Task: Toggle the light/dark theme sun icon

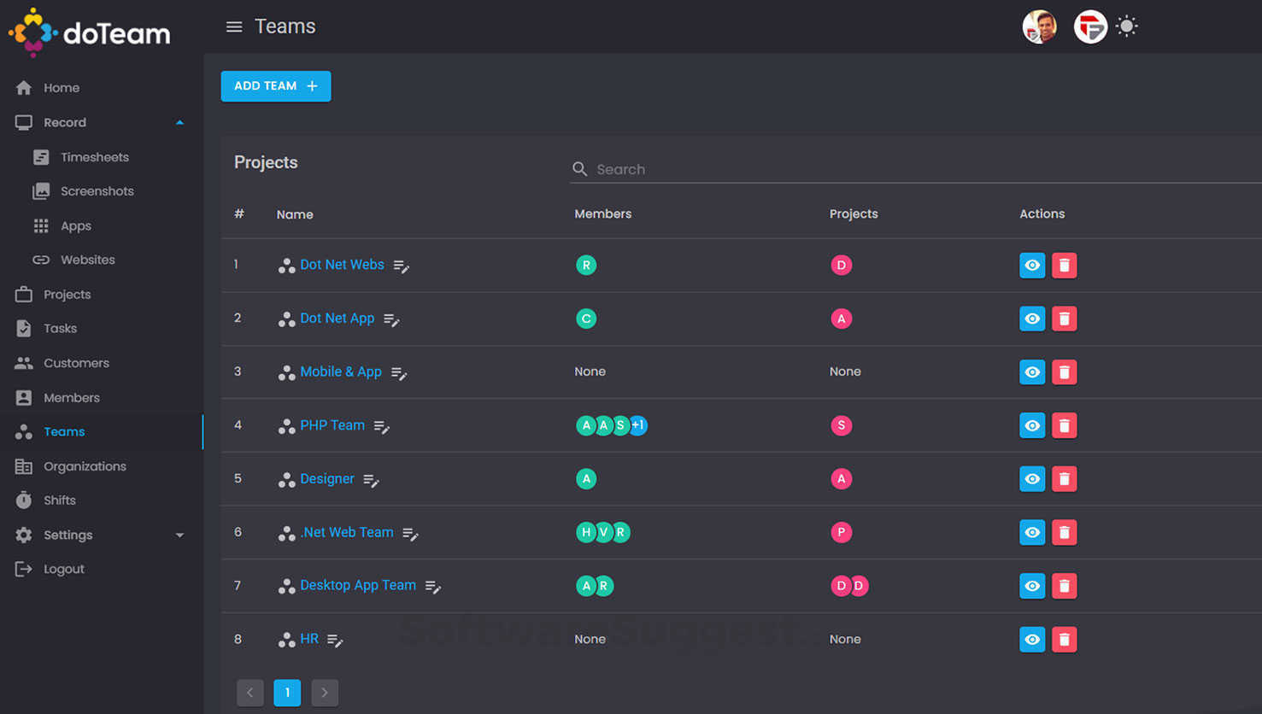Action: (x=1127, y=26)
